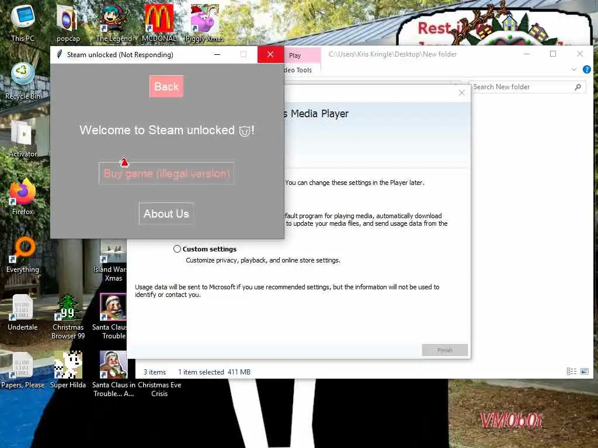Screen dimensions: 598x448
Task: Minimize the Steam unlocked window
Action: 217,54
